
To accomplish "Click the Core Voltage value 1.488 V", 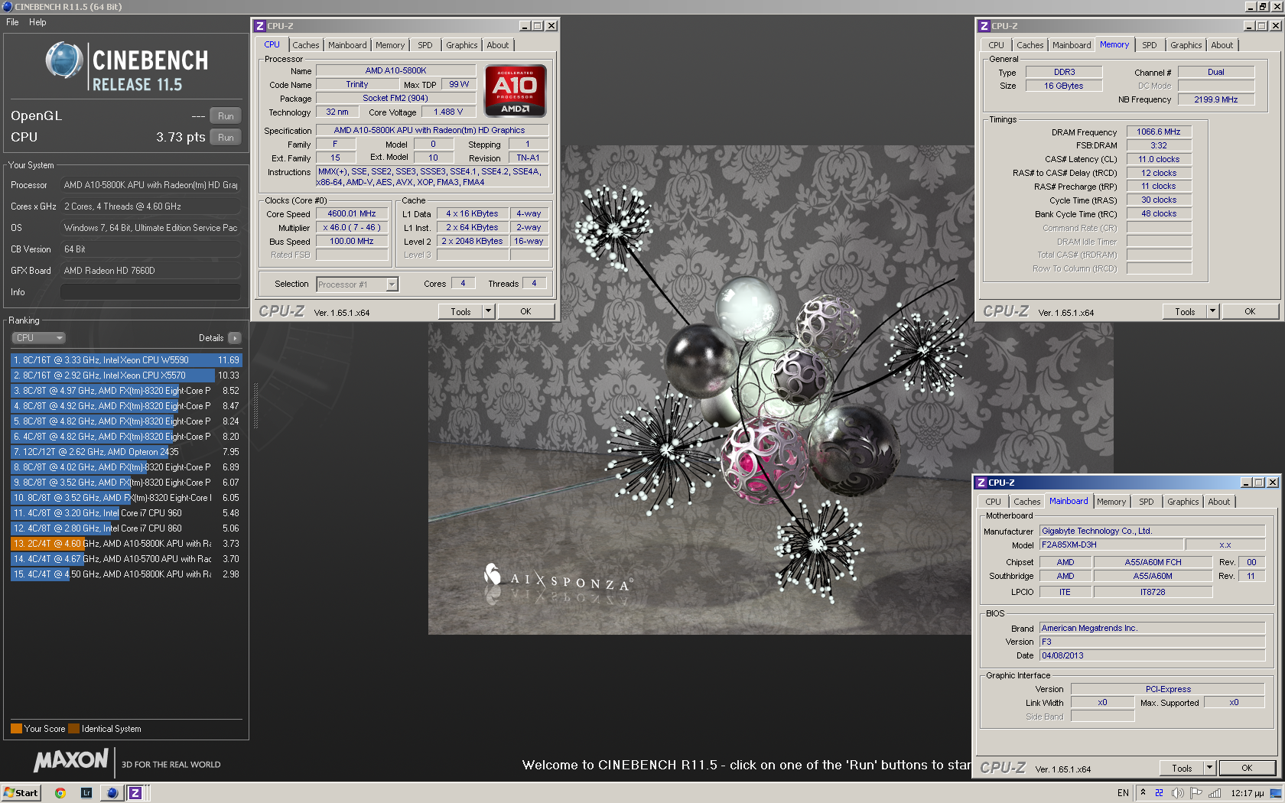I will coord(448,112).
